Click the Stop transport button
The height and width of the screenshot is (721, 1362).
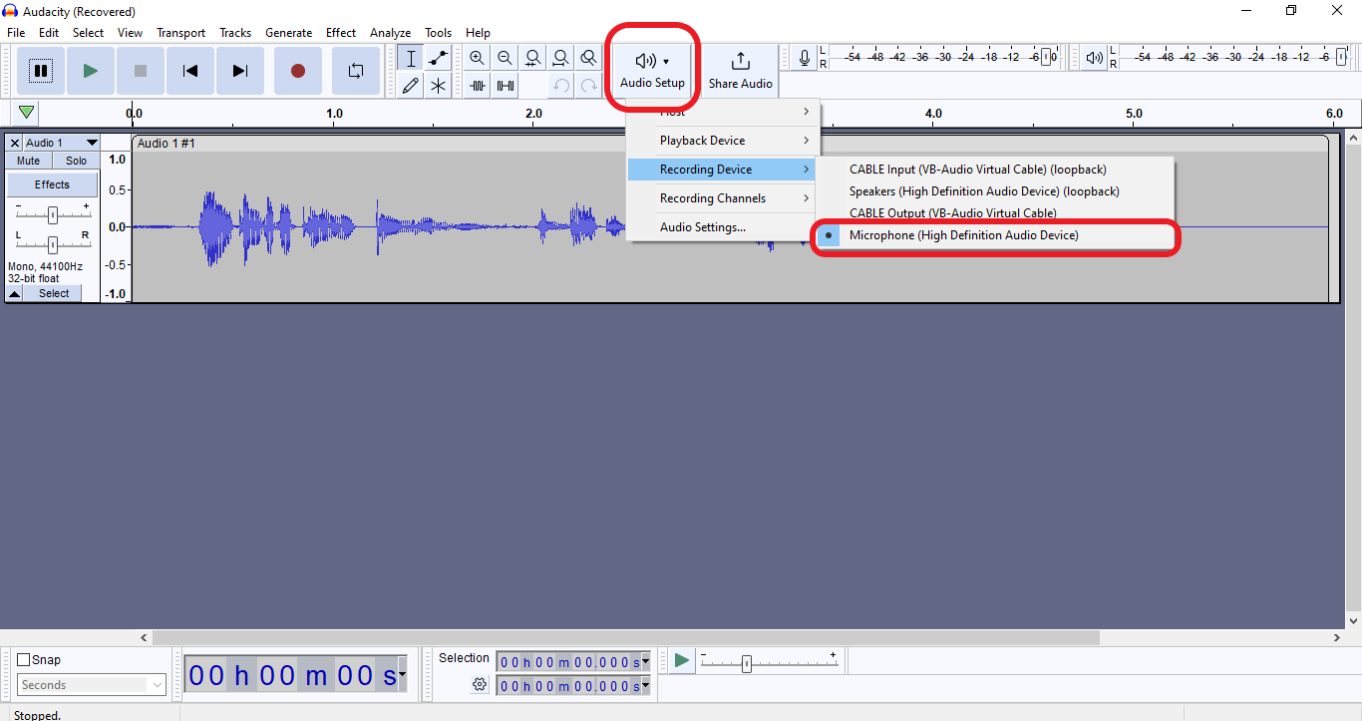pyautogui.click(x=141, y=71)
